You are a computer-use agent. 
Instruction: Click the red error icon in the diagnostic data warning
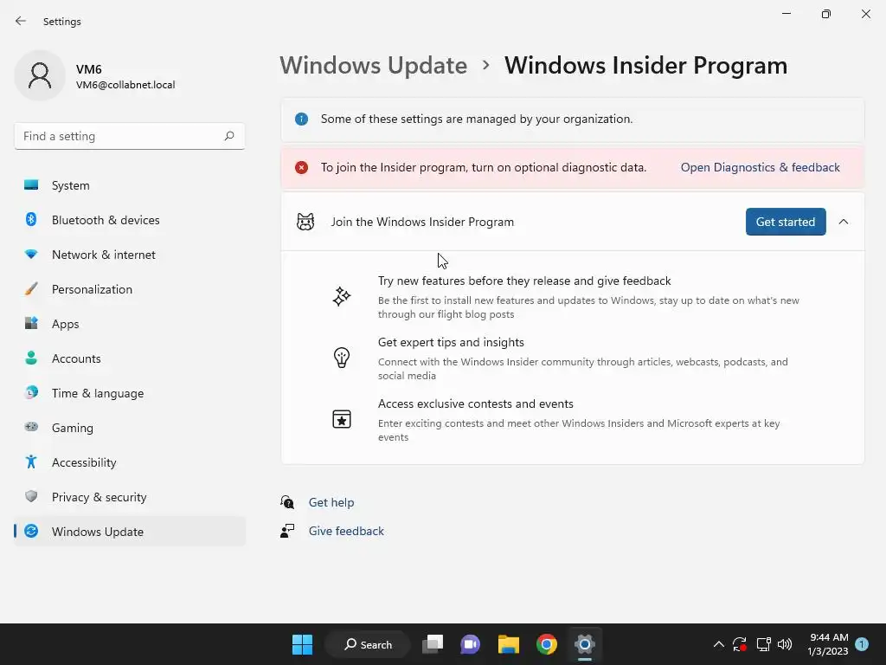point(302,167)
